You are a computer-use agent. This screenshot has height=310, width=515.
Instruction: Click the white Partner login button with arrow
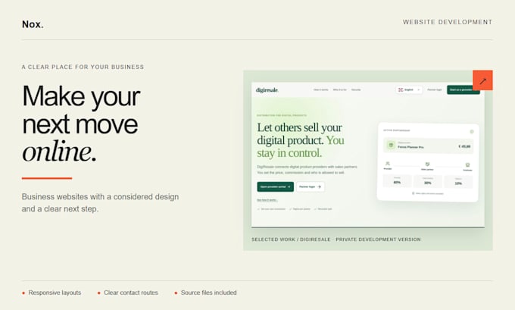(311, 186)
